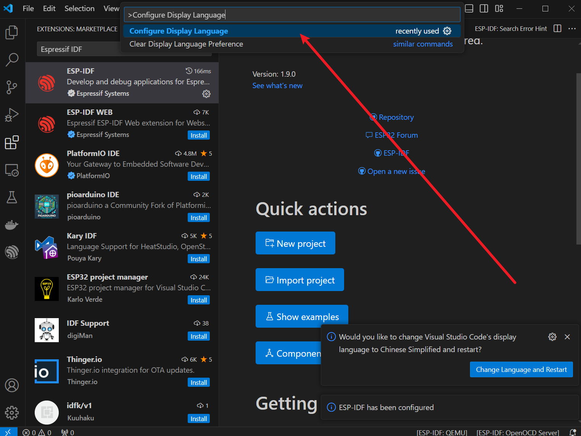This screenshot has width=581, height=436.
Task: Click remote window indicator in status bar
Action: tap(8, 432)
